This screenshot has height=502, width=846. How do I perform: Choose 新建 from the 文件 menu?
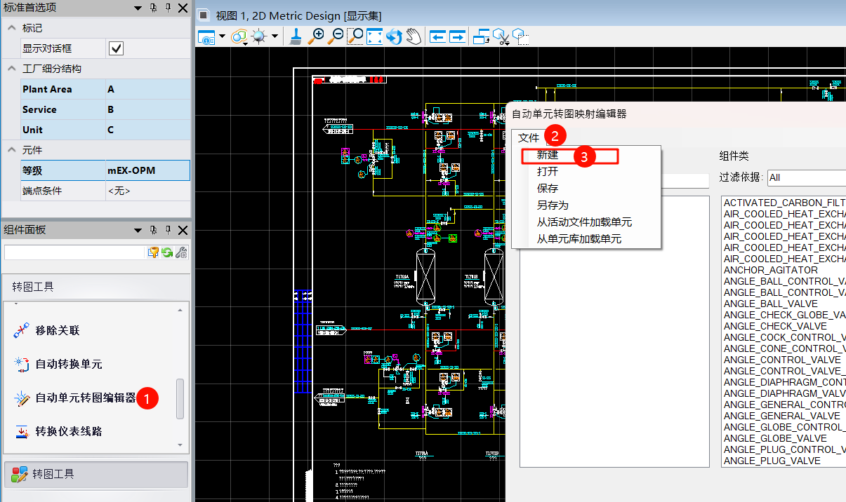point(548,155)
